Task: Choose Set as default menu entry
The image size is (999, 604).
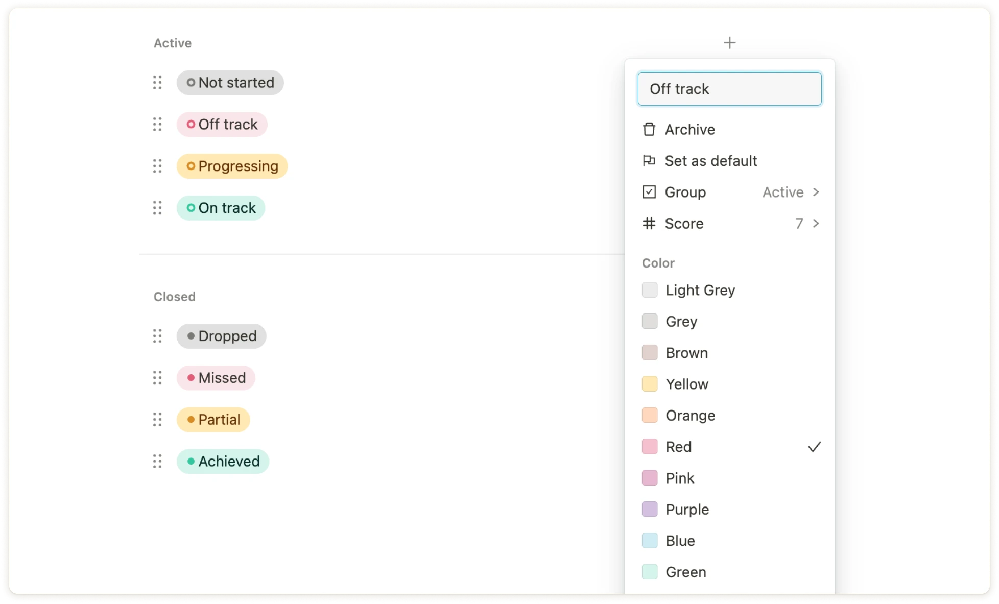Action: tap(710, 161)
